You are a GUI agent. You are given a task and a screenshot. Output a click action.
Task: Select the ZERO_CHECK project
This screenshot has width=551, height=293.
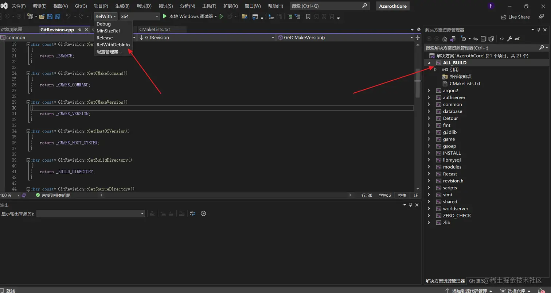click(x=457, y=216)
